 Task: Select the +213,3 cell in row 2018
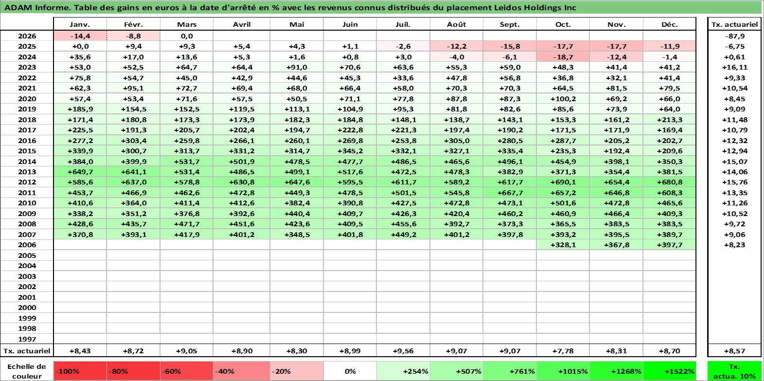pos(669,120)
